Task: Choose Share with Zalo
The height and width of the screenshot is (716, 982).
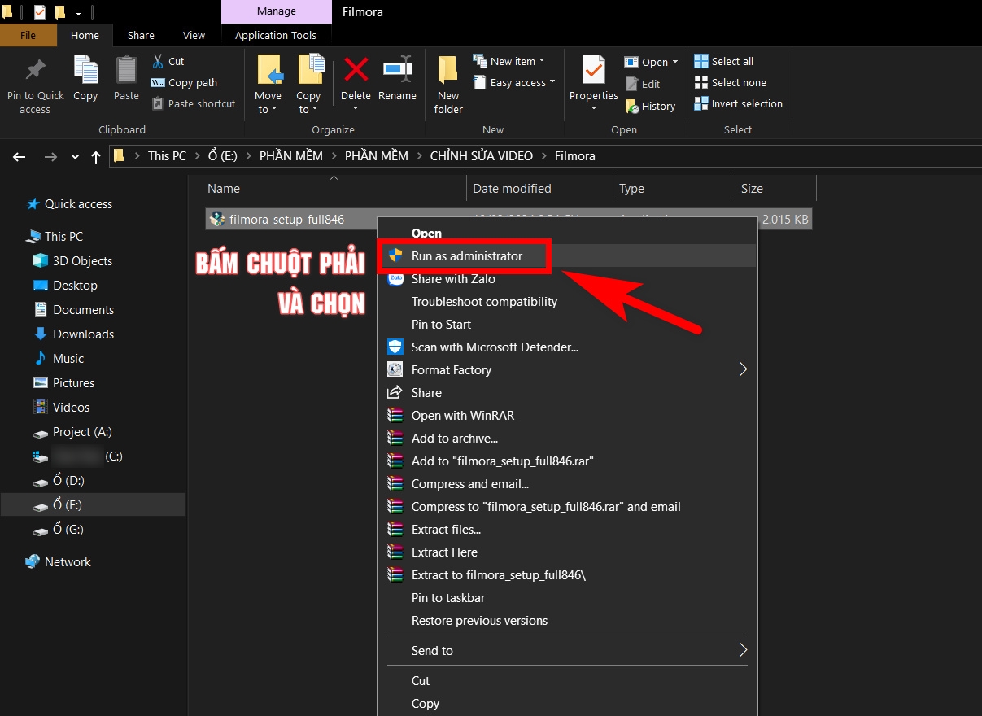Action: (x=453, y=278)
